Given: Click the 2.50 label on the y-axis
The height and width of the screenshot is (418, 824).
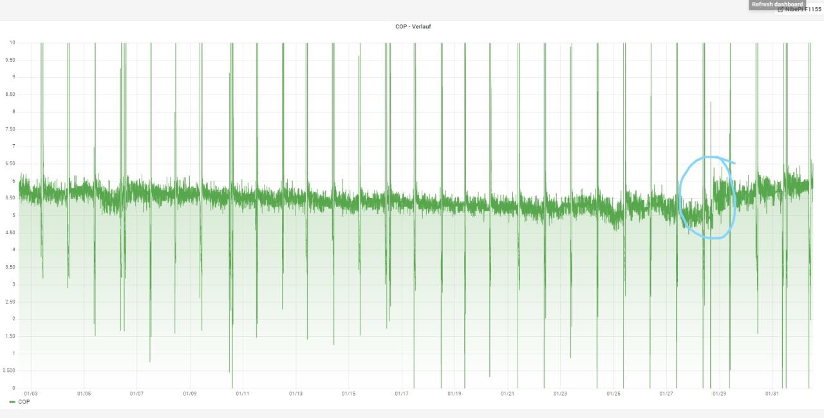Looking at the screenshot, I should pos(11,302).
